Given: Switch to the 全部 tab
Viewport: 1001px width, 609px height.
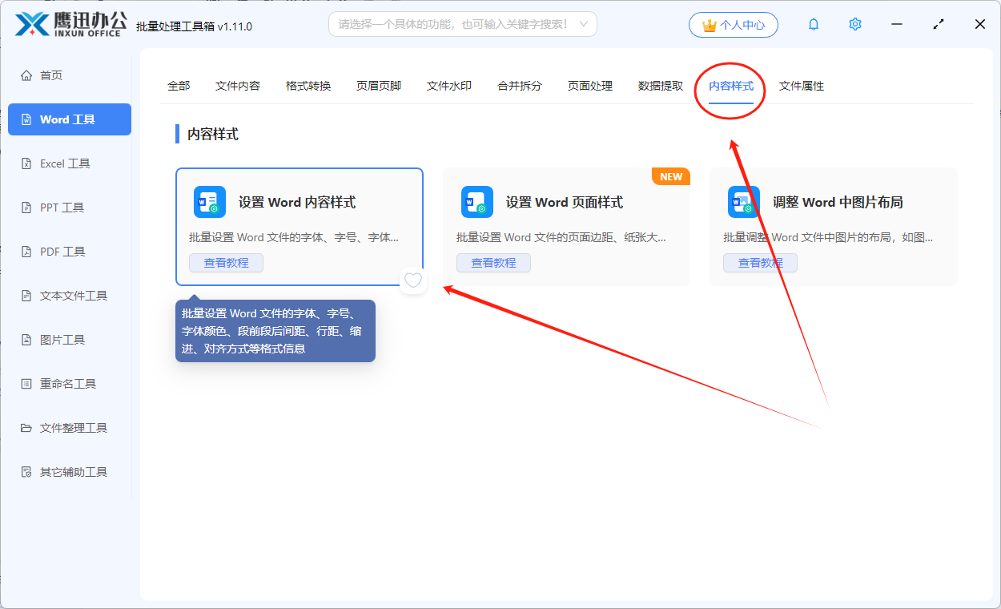Looking at the screenshot, I should pyautogui.click(x=179, y=86).
